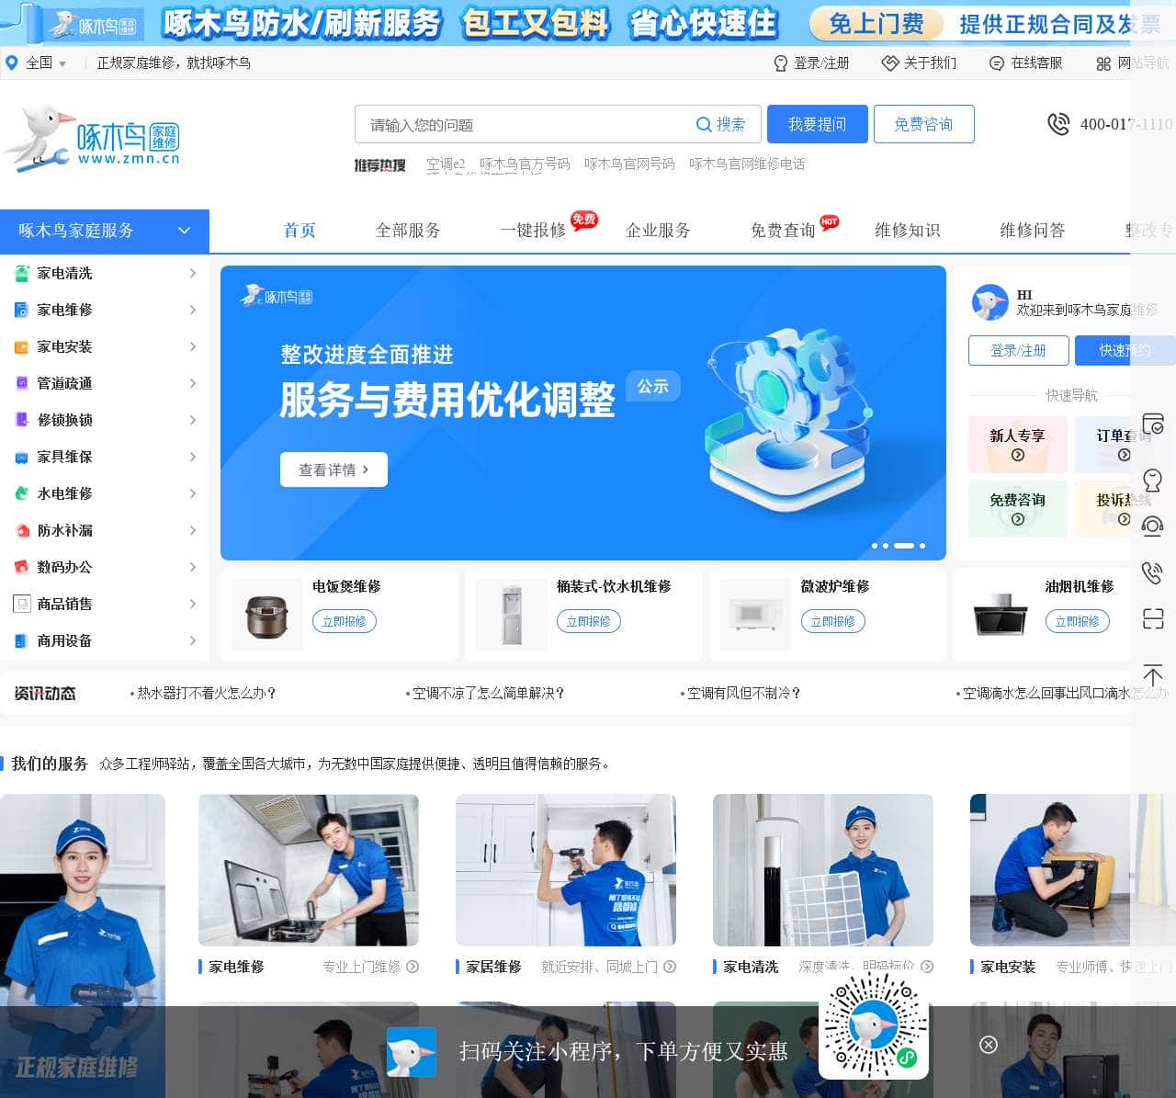Click 查看详情 on the banner
The width and height of the screenshot is (1176, 1098).
click(x=334, y=470)
